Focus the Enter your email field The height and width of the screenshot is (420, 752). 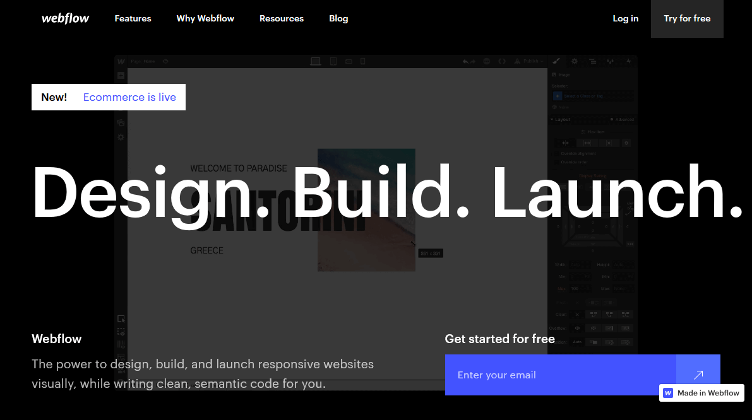560,375
